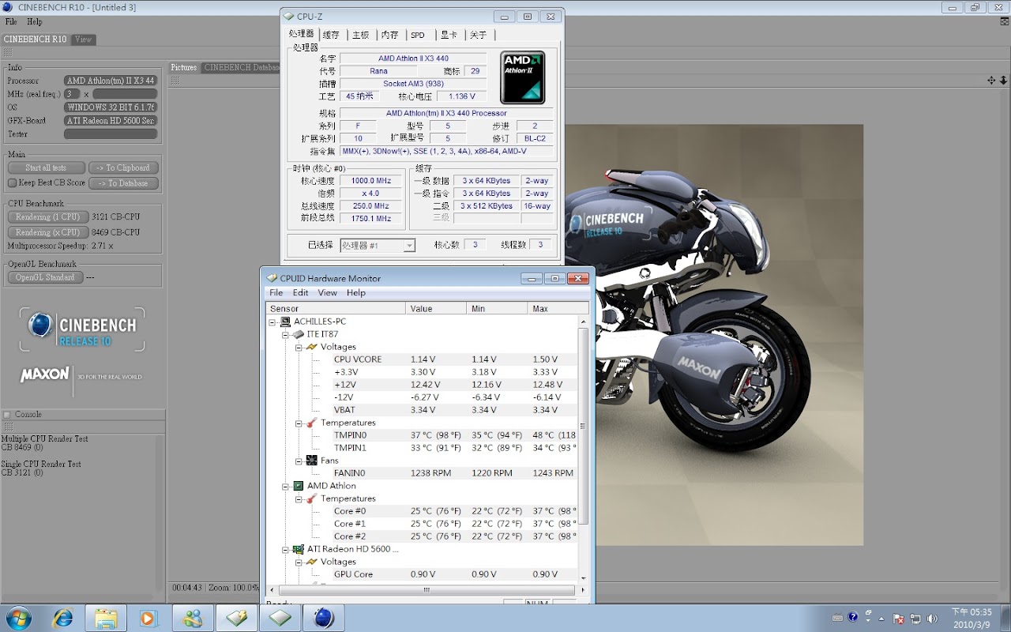Viewport: 1011px width, 632px height.
Task: Click the To Database button
Action: [x=123, y=183]
